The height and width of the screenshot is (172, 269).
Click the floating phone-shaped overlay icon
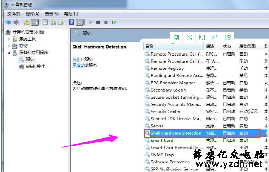tap(176, 37)
